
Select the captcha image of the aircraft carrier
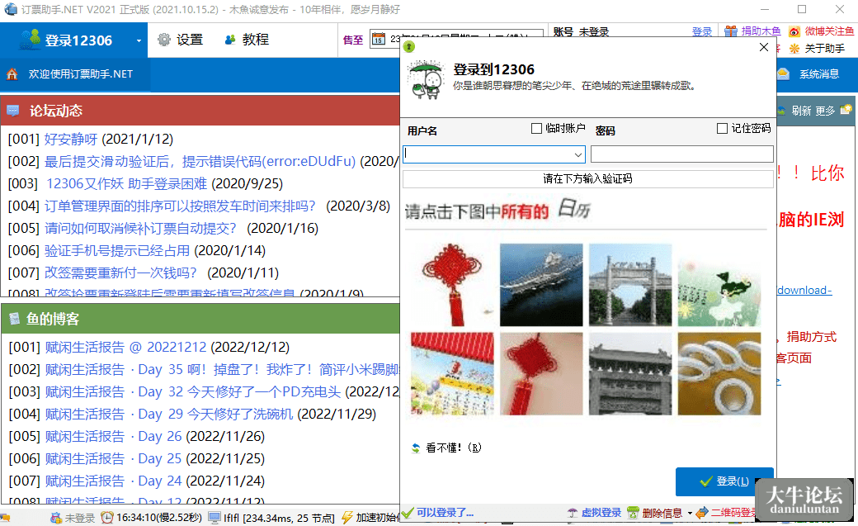(541, 285)
